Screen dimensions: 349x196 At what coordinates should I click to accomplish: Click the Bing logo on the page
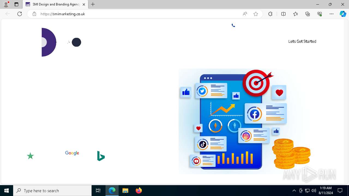click(101, 156)
